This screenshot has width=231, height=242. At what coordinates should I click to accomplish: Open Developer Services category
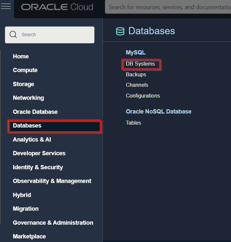(x=39, y=153)
